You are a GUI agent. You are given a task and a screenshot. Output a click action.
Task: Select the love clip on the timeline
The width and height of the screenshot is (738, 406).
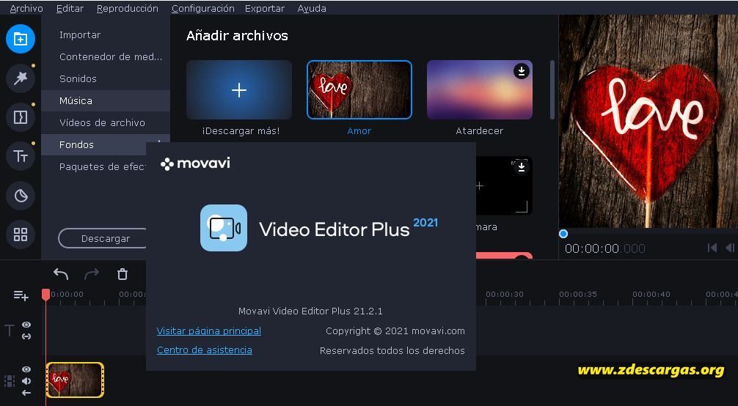[x=75, y=380]
